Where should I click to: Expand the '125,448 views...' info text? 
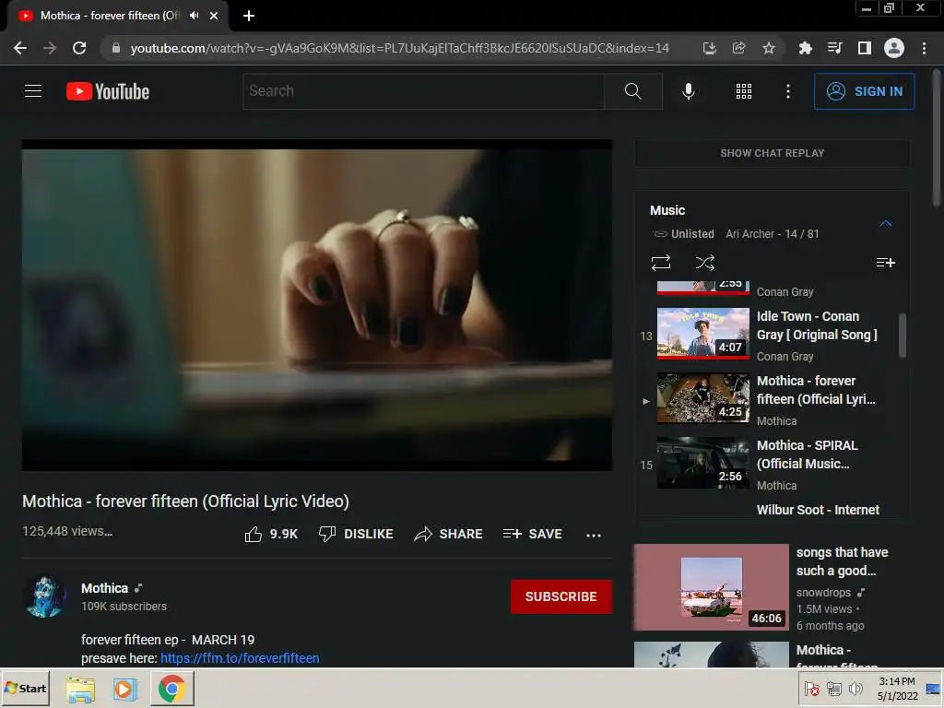click(x=66, y=531)
